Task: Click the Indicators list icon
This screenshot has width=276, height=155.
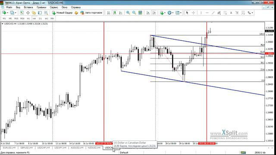Action: click(x=162, y=12)
